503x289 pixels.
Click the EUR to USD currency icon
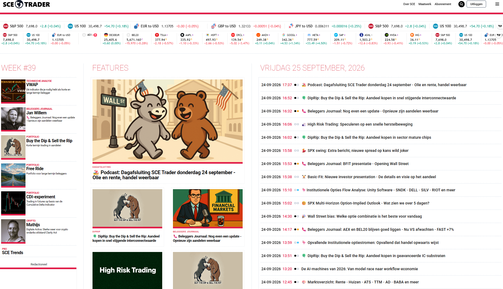click(x=136, y=26)
